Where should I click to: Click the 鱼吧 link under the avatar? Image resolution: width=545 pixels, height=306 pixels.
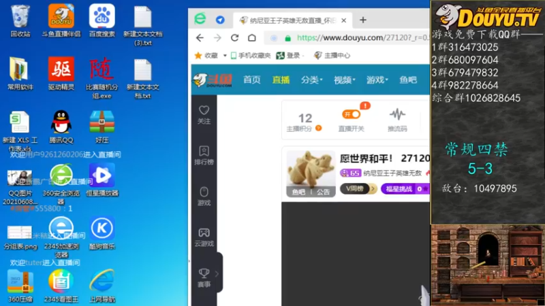298,192
